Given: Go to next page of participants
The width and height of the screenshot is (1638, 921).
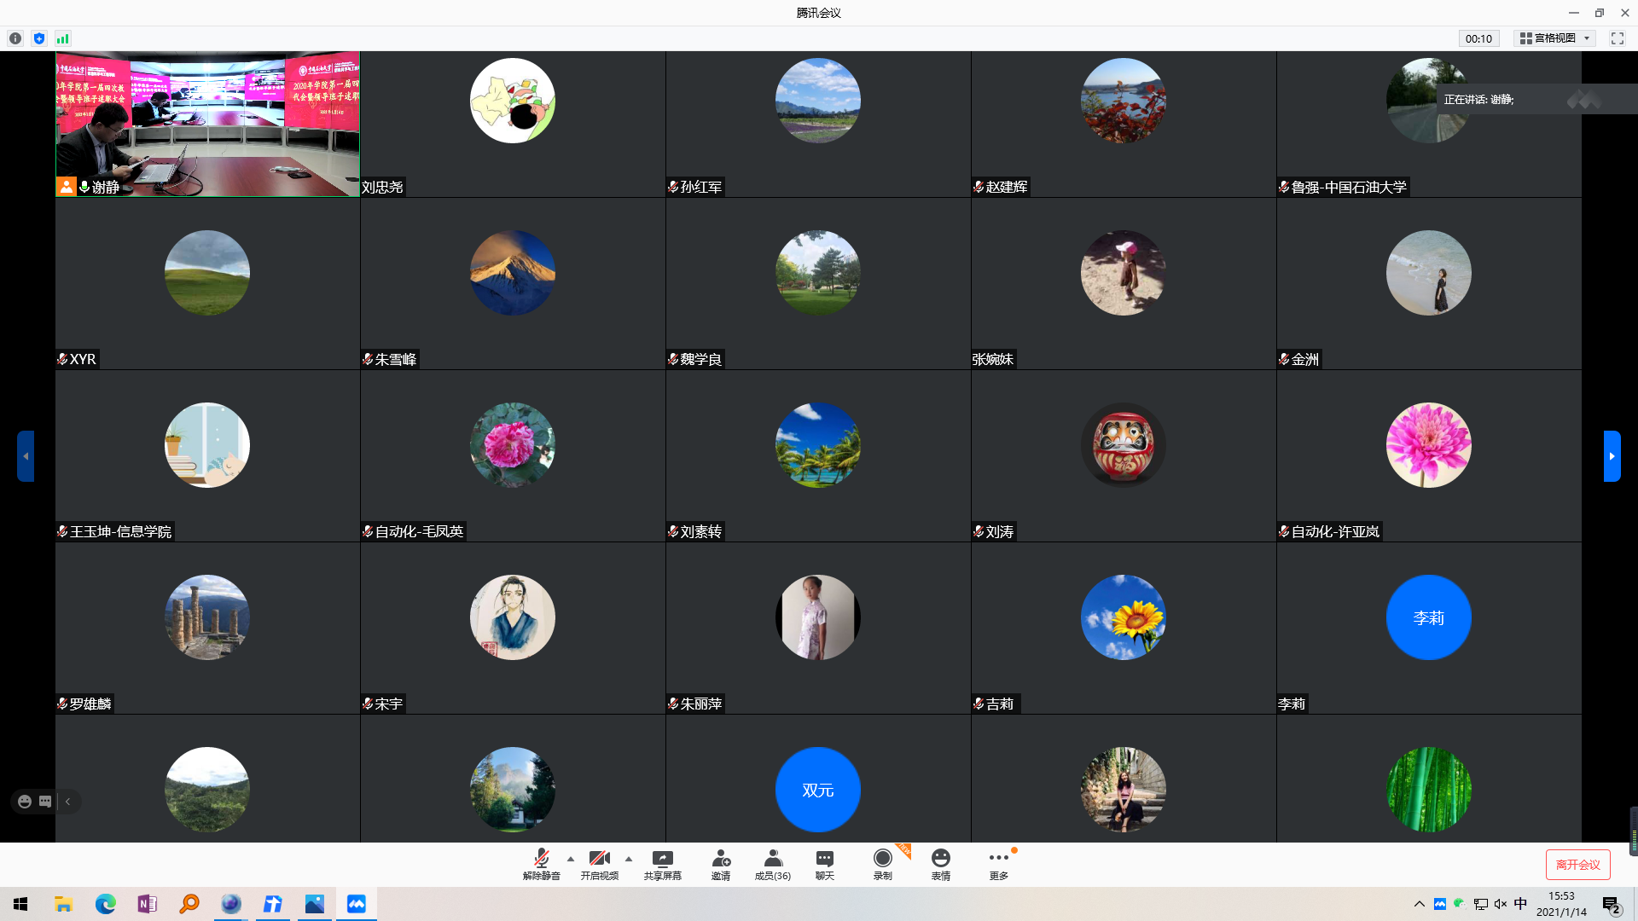Looking at the screenshot, I should (1612, 456).
